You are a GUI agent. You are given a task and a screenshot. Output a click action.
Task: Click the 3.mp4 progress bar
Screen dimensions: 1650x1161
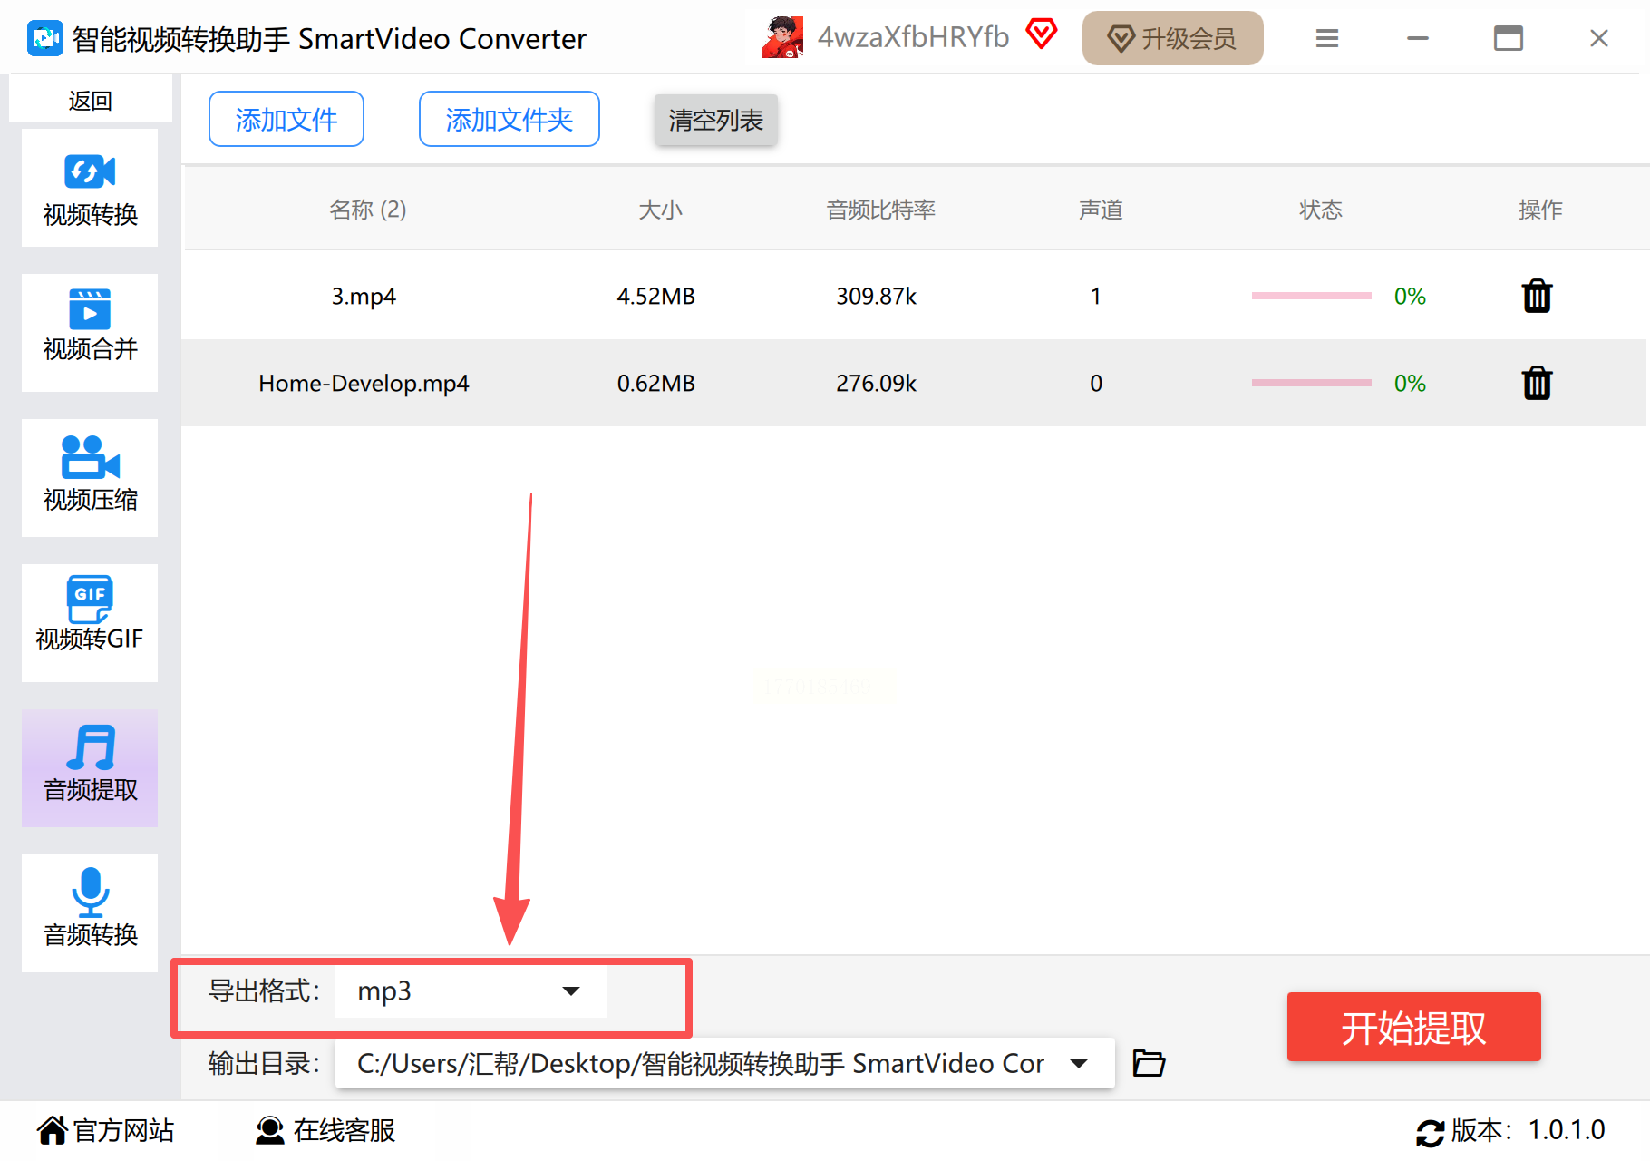tap(1312, 296)
